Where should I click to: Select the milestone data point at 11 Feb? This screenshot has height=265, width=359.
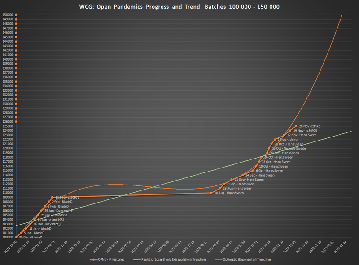(52, 197)
